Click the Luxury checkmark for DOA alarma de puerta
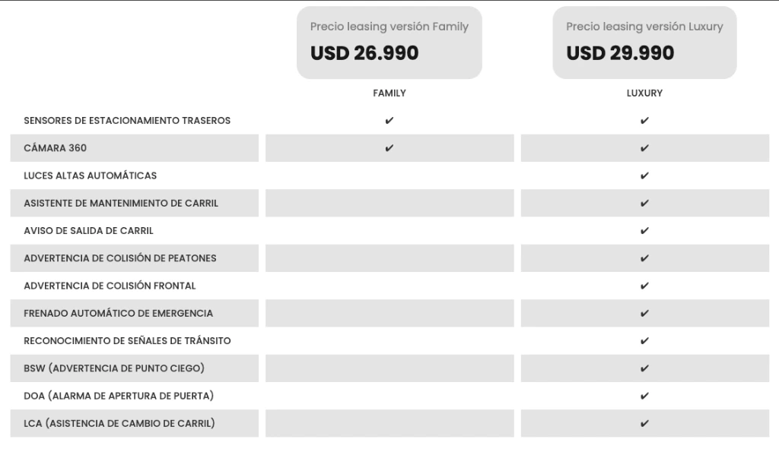 (644, 396)
